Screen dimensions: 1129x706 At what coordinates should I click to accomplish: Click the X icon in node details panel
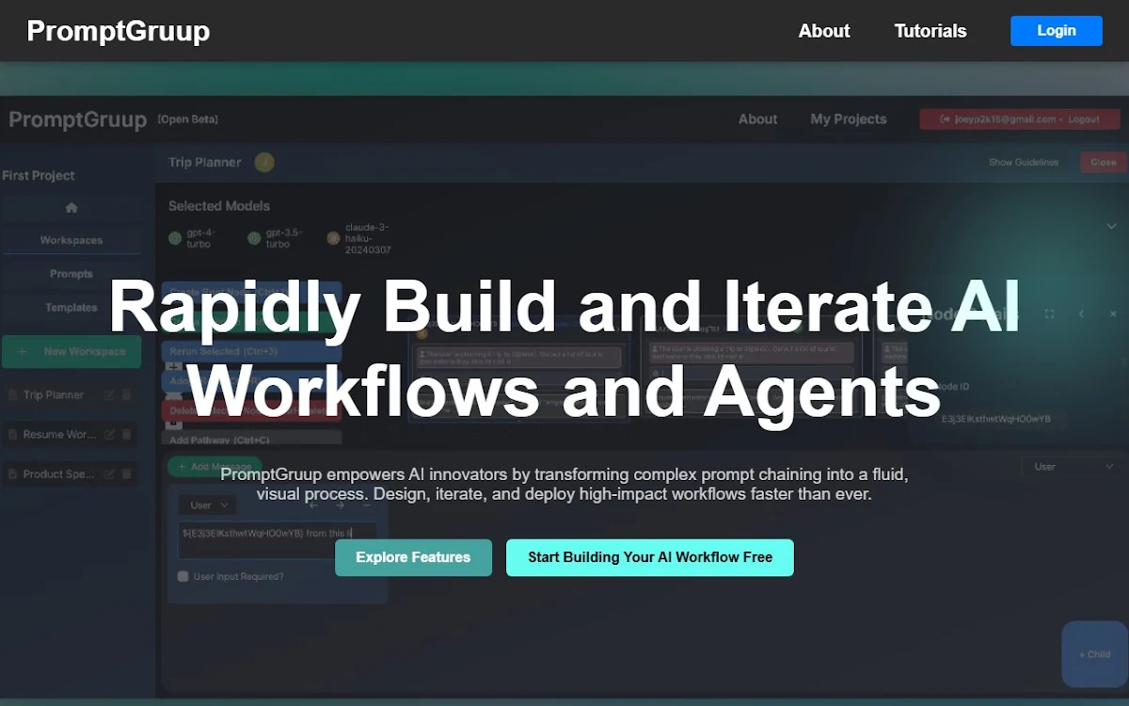pos(1113,313)
